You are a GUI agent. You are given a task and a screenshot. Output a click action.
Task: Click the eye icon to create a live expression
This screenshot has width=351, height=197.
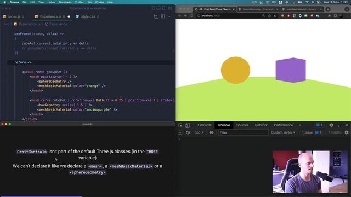tap(211, 132)
